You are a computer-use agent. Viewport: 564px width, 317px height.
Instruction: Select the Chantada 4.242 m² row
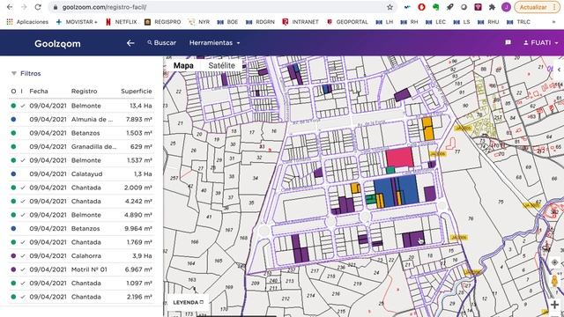click(82, 202)
